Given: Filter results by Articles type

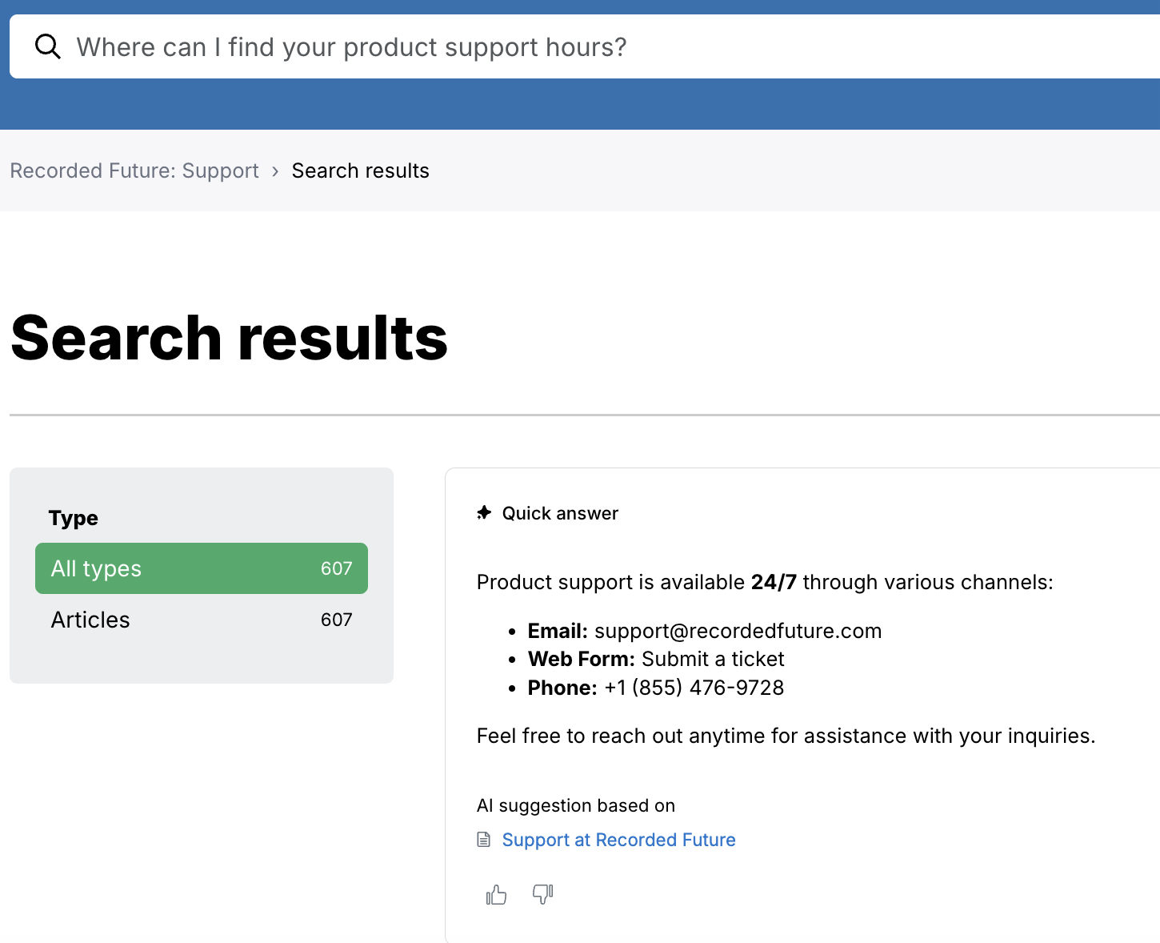Looking at the screenshot, I should tap(202, 620).
